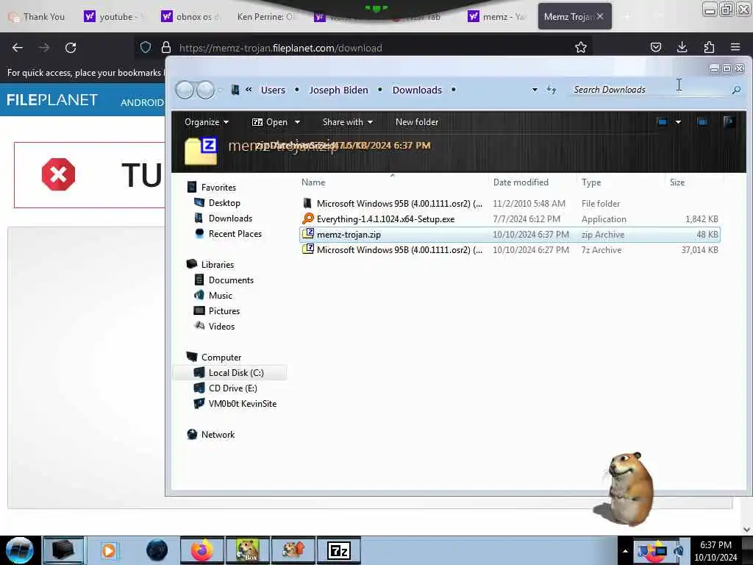The height and width of the screenshot is (565, 753).
Task: Open the Organize dropdown
Action: [207, 122]
